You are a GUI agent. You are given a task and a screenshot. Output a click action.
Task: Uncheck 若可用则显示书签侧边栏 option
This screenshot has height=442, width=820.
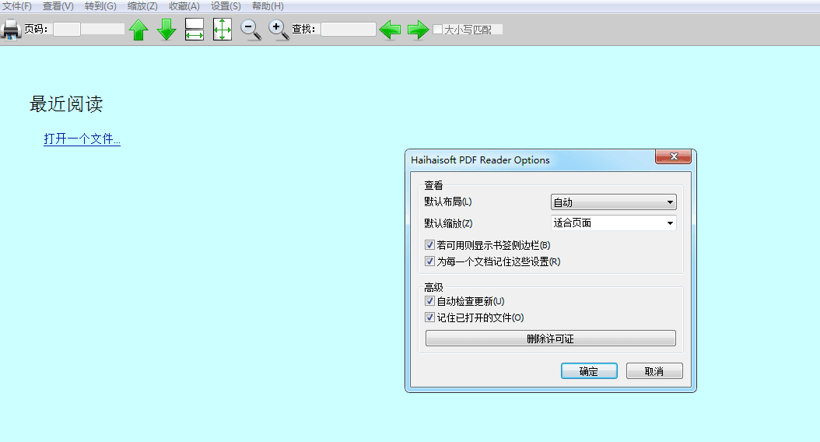tap(430, 245)
